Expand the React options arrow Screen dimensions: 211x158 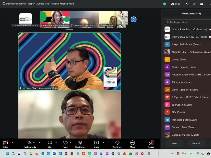point(71,142)
